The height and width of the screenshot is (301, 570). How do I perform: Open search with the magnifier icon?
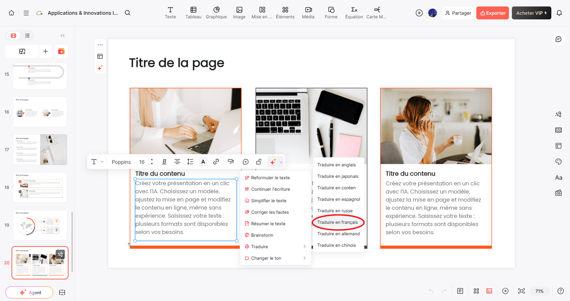127,13
